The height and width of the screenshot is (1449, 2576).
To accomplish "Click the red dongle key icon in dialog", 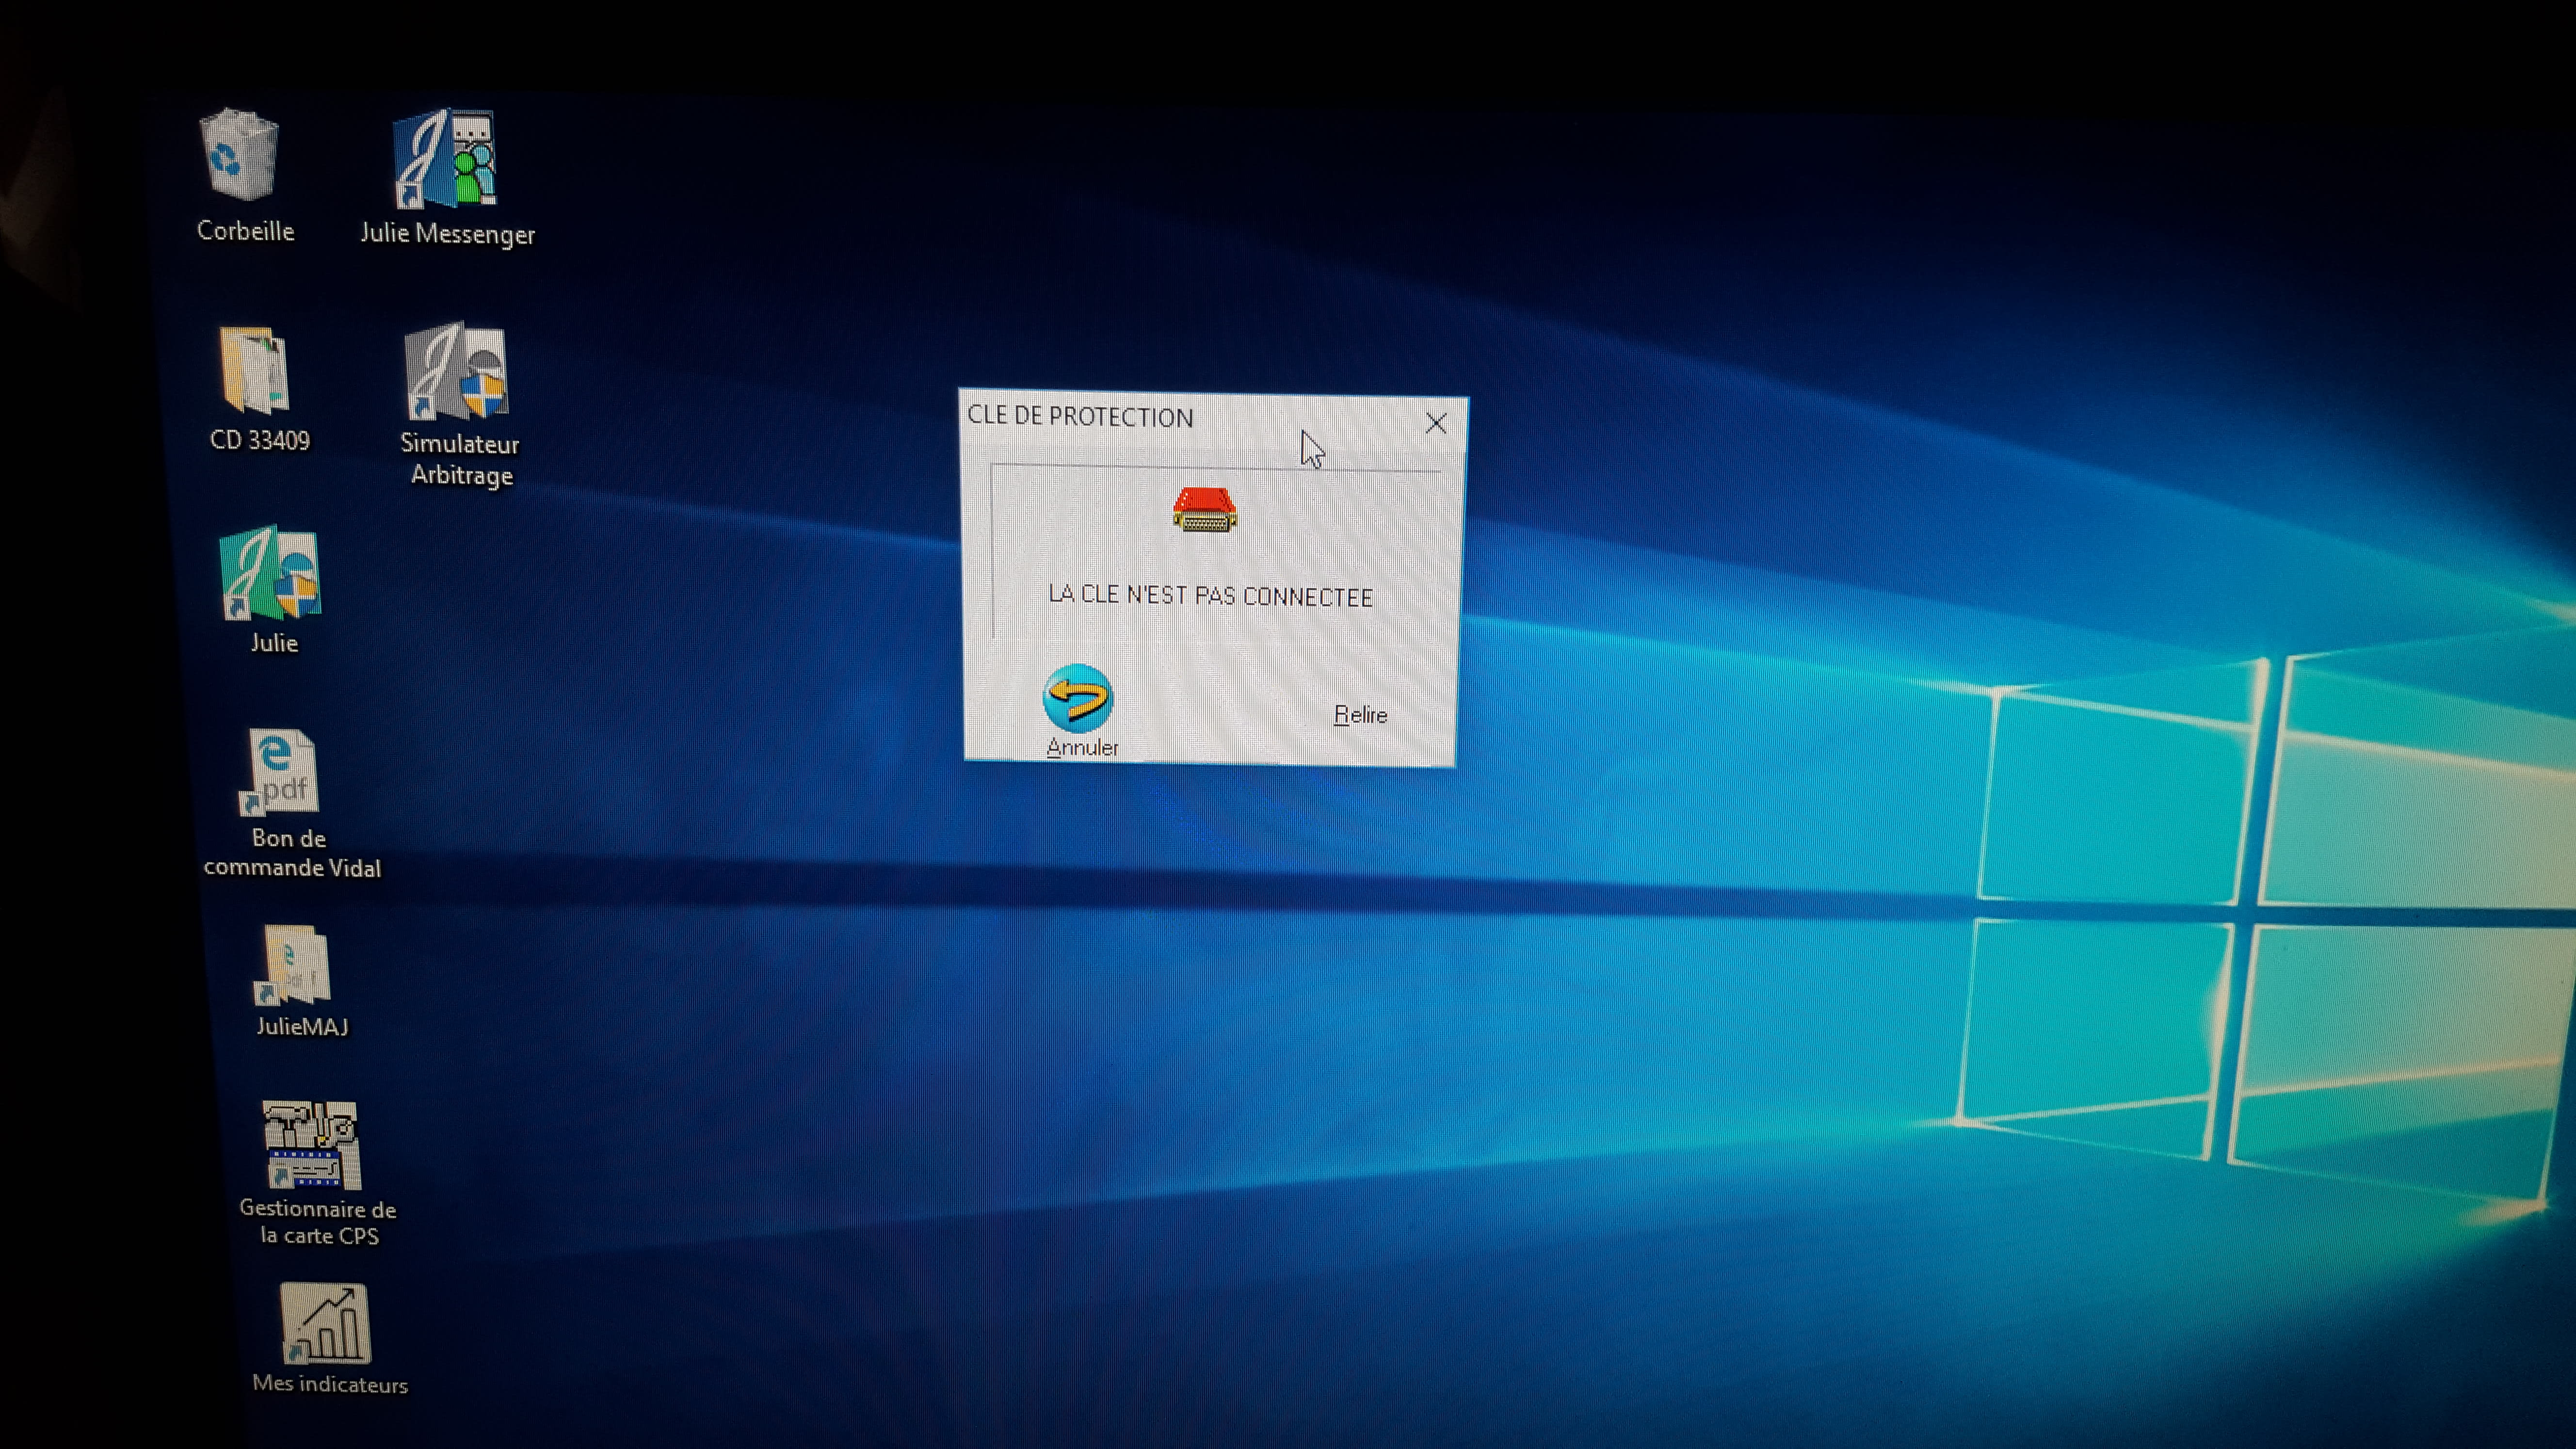I will point(1204,511).
